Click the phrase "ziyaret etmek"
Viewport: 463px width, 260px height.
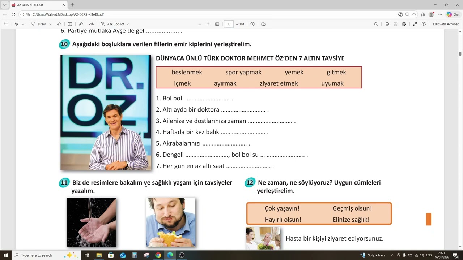pos(279,83)
